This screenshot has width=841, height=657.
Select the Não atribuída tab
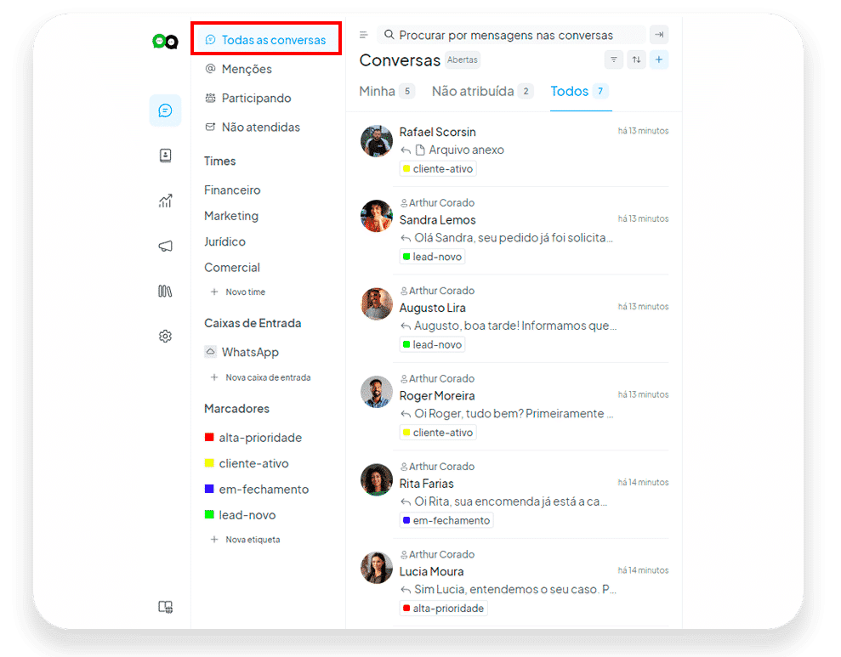point(483,91)
